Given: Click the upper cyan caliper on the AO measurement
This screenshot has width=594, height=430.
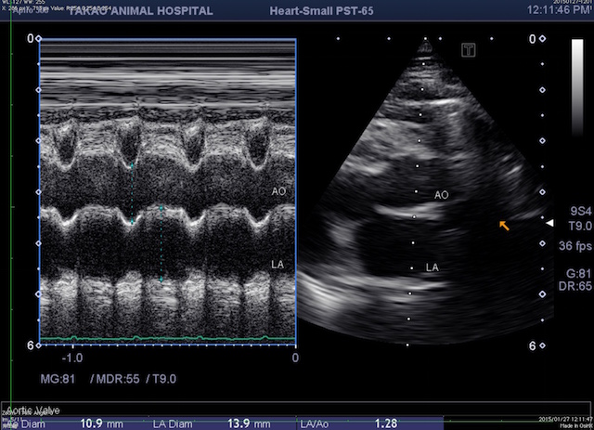Looking at the screenshot, I should tap(132, 165).
